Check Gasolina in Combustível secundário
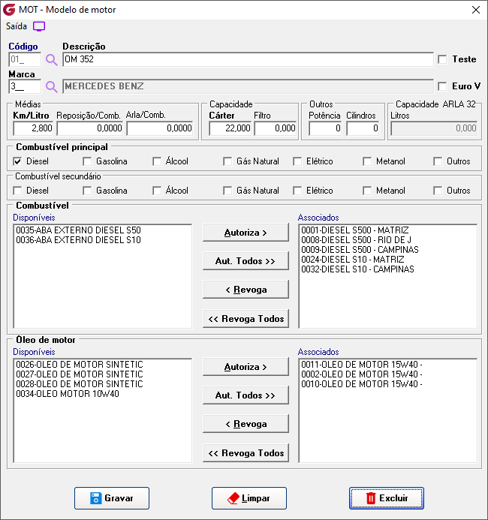488x520 pixels. 87,191
